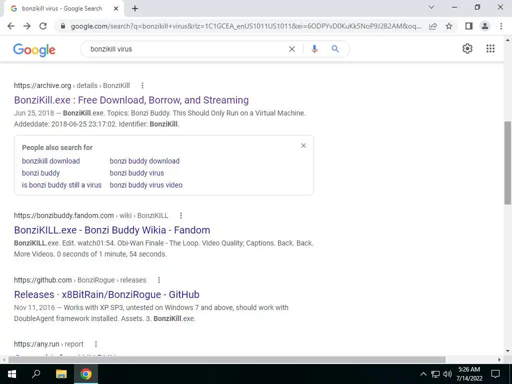Open the Chrome profile menu

tap(485, 26)
